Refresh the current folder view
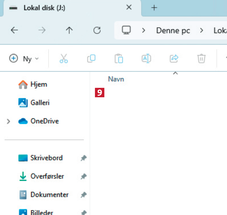 (97, 30)
